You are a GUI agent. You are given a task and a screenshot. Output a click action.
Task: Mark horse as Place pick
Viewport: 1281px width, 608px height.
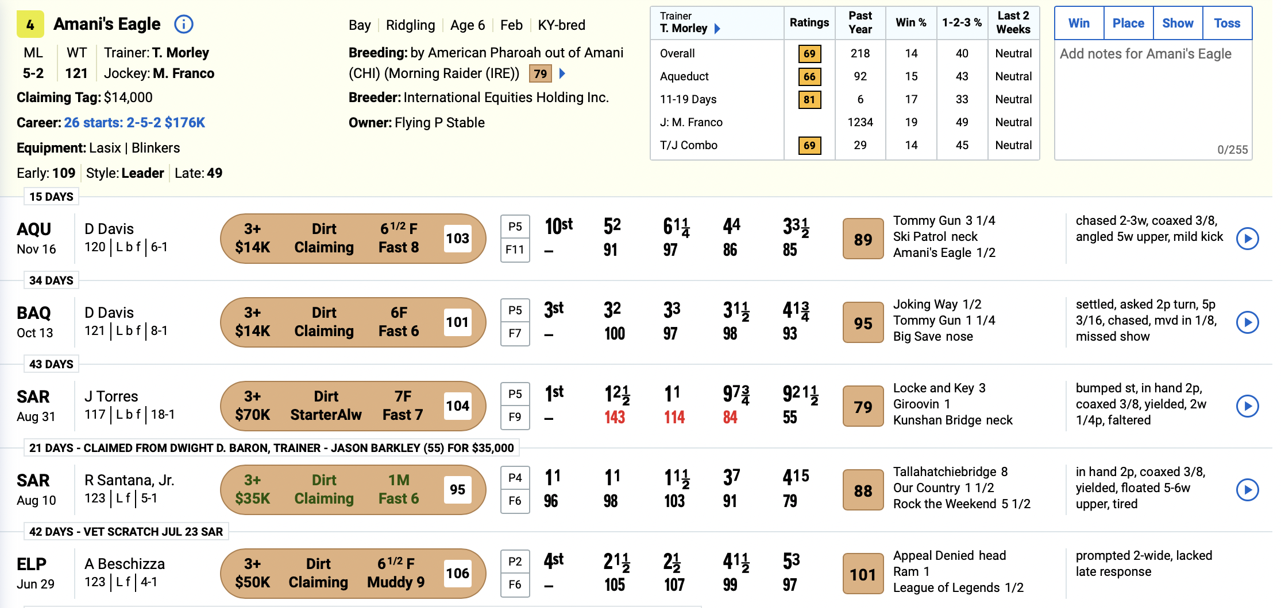[1128, 23]
